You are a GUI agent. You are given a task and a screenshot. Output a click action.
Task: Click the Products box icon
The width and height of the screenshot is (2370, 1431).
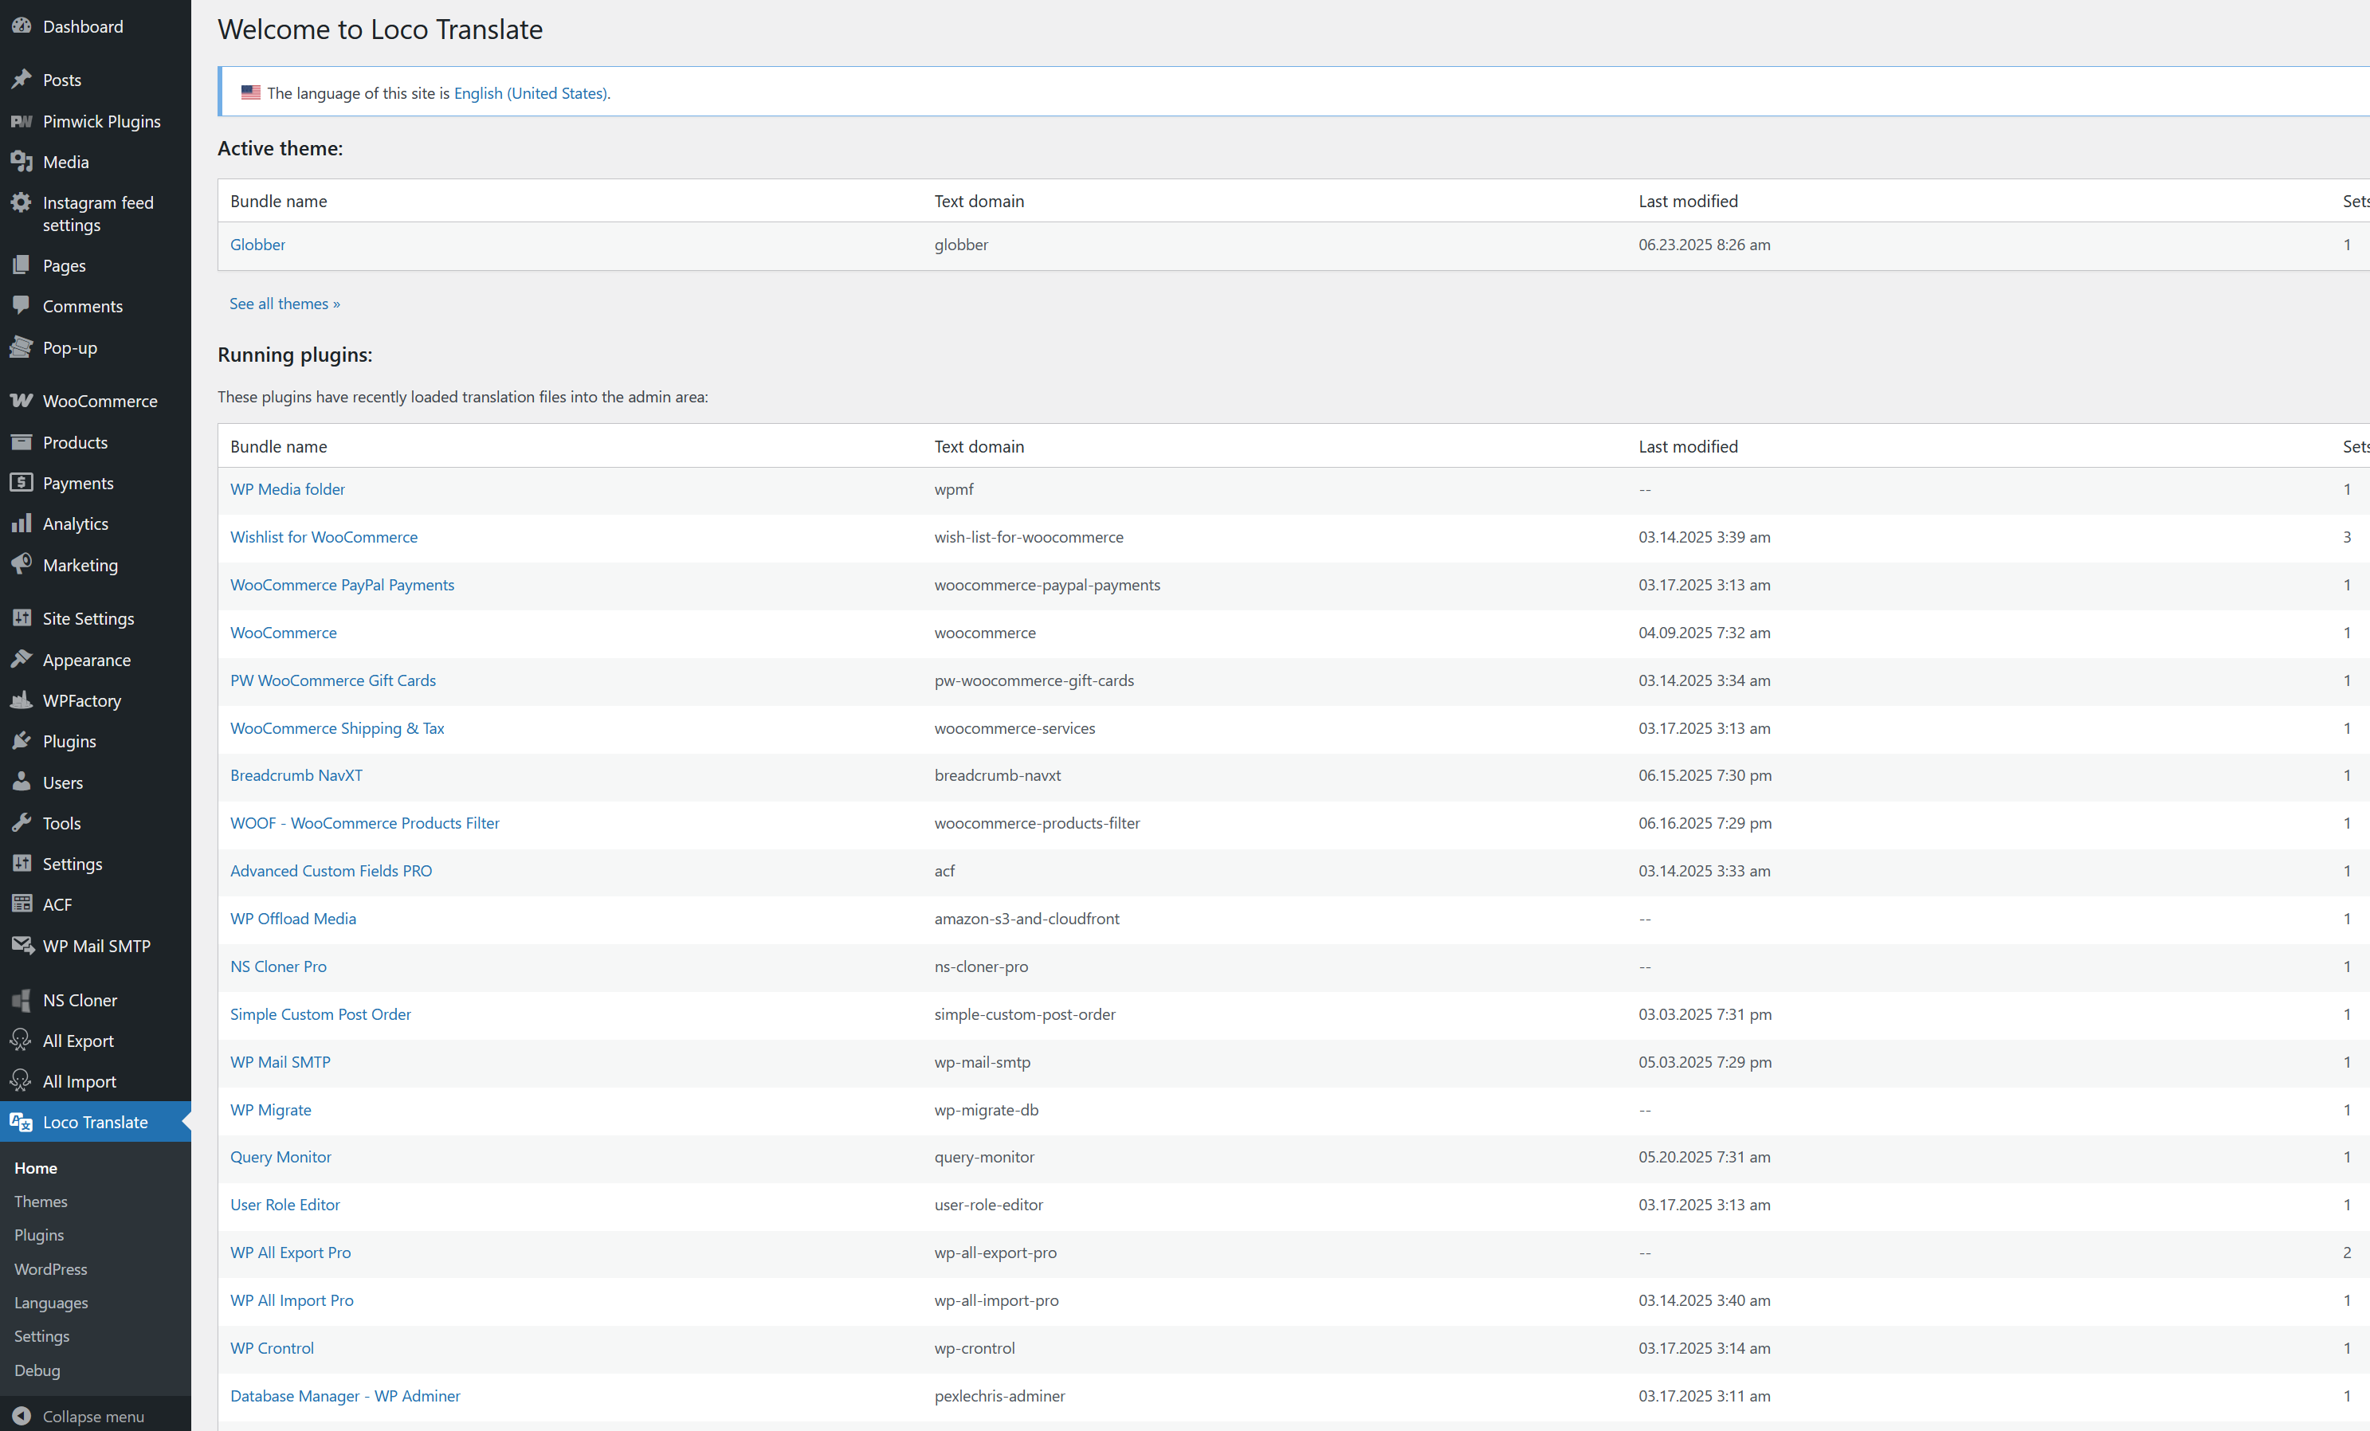tap(22, 441)
